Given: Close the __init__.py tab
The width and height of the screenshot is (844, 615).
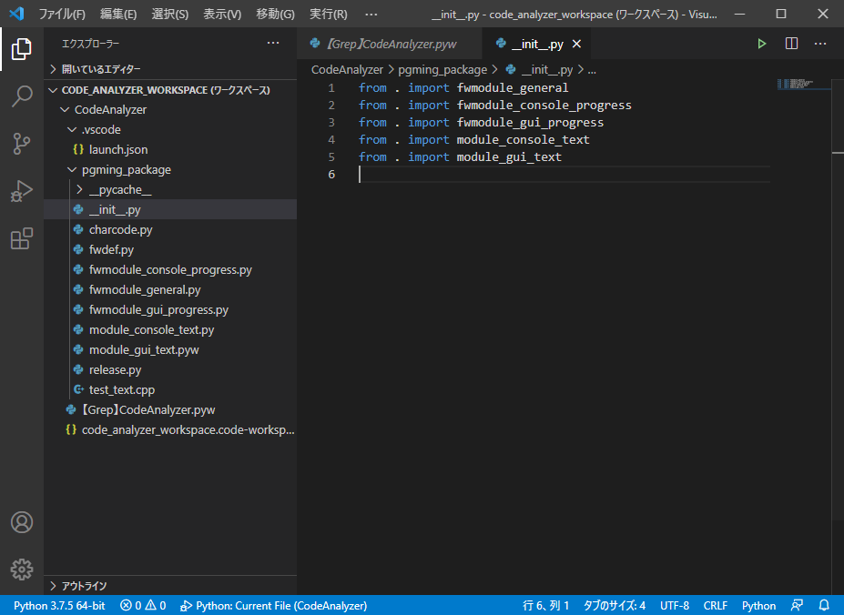Looking at the screenshot, I should (576, 44).
